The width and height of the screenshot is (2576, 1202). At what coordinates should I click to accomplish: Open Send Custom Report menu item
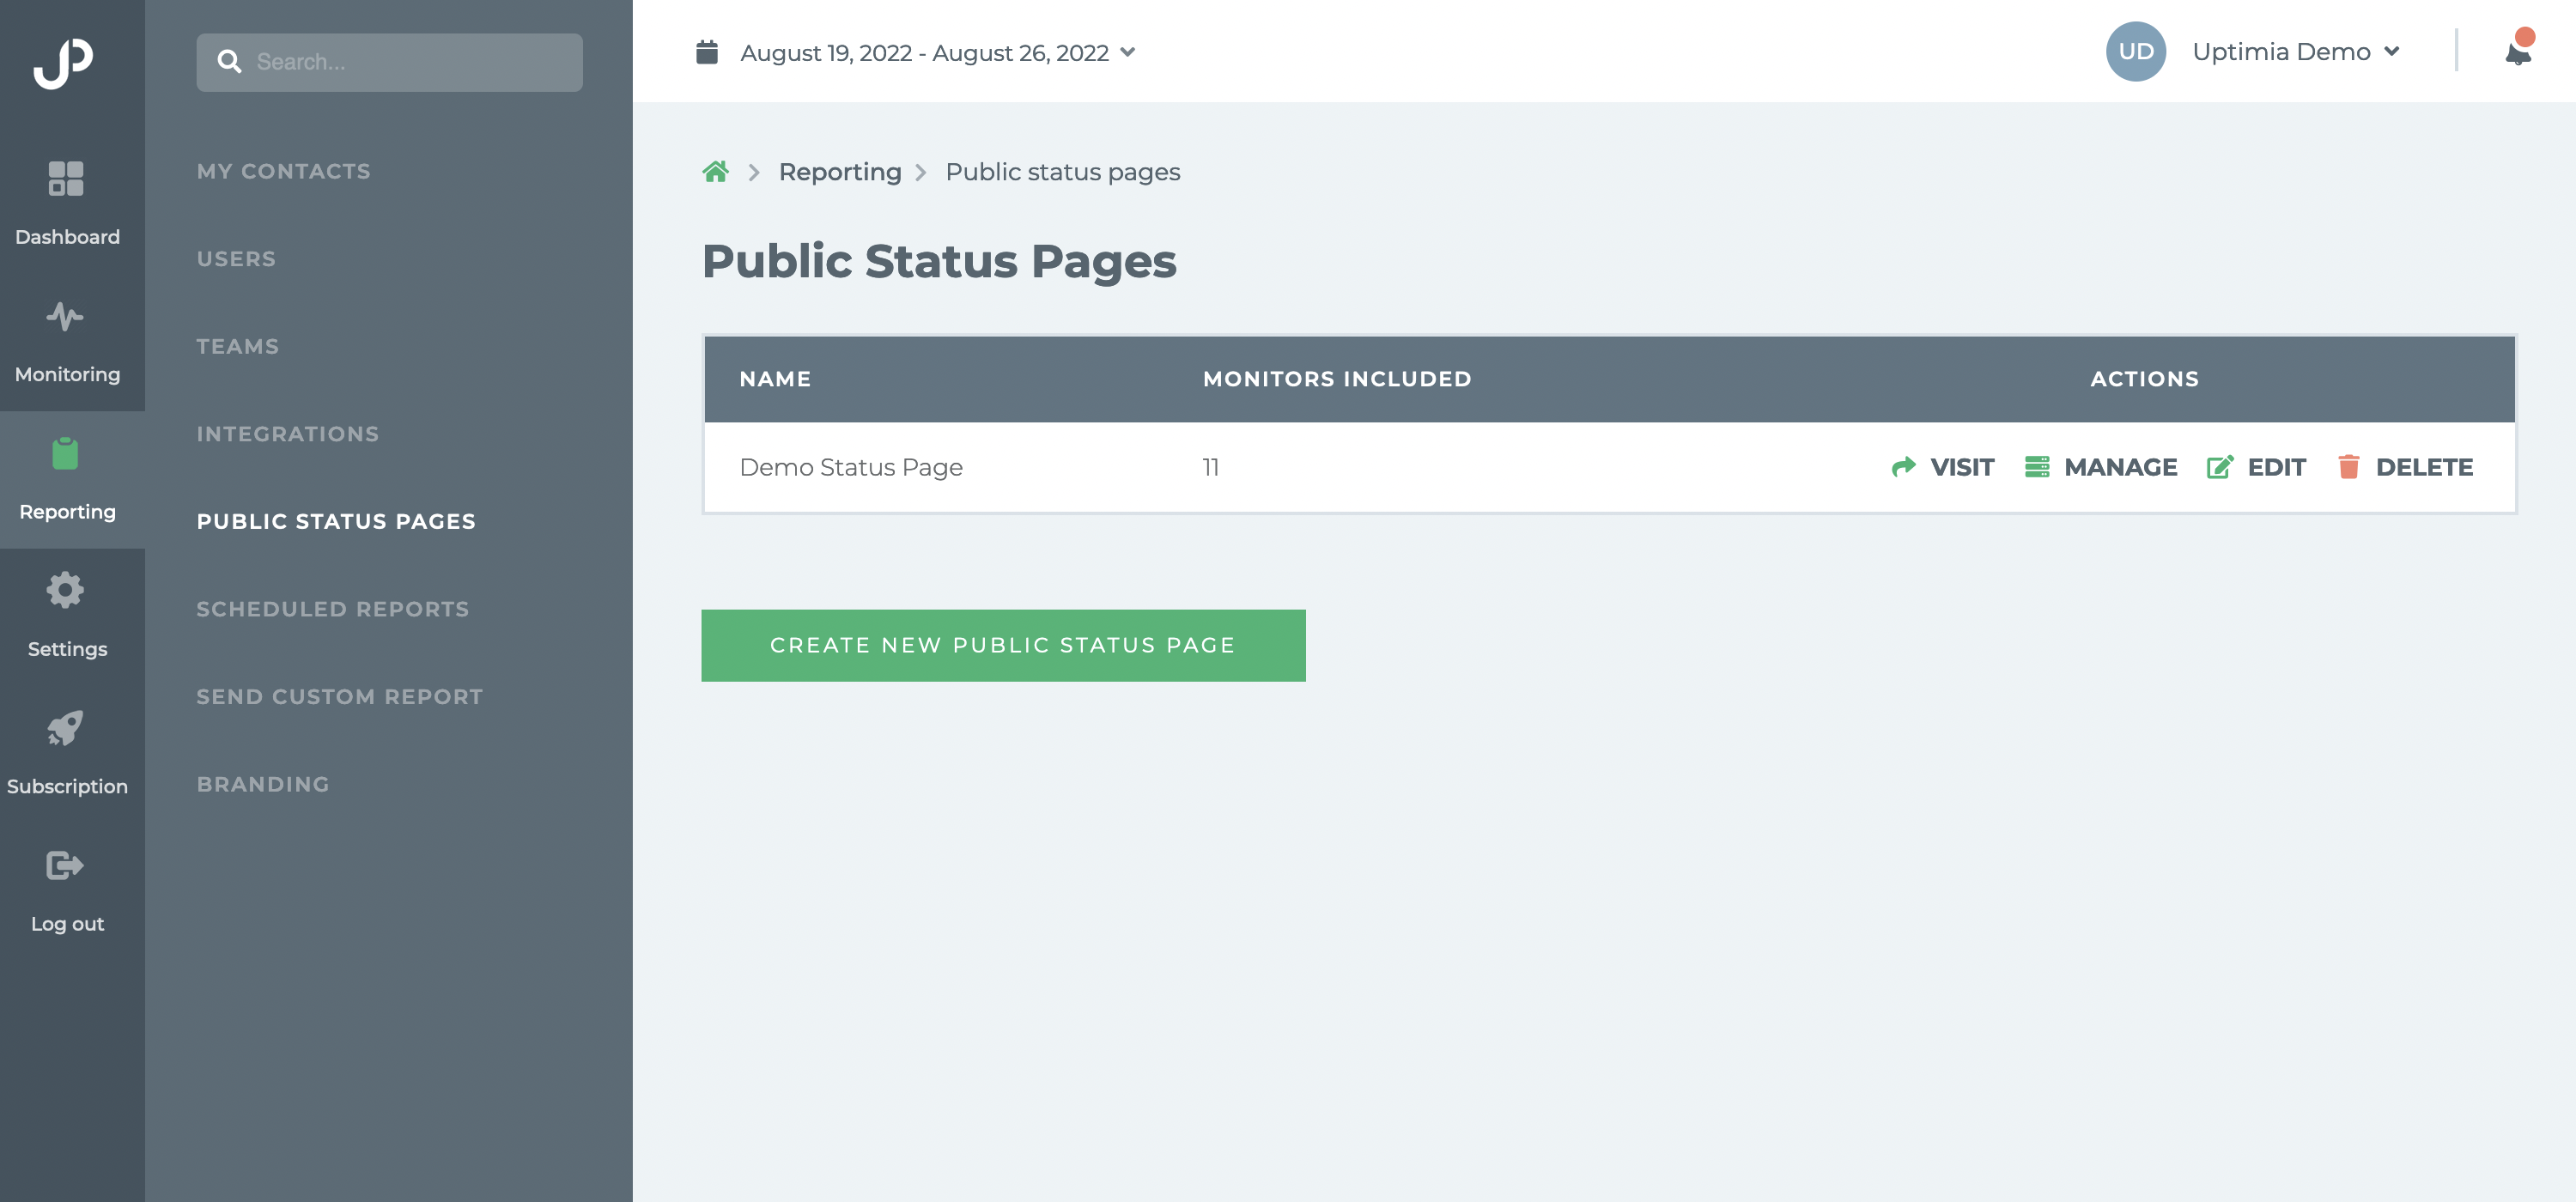[x=340, y=697]
